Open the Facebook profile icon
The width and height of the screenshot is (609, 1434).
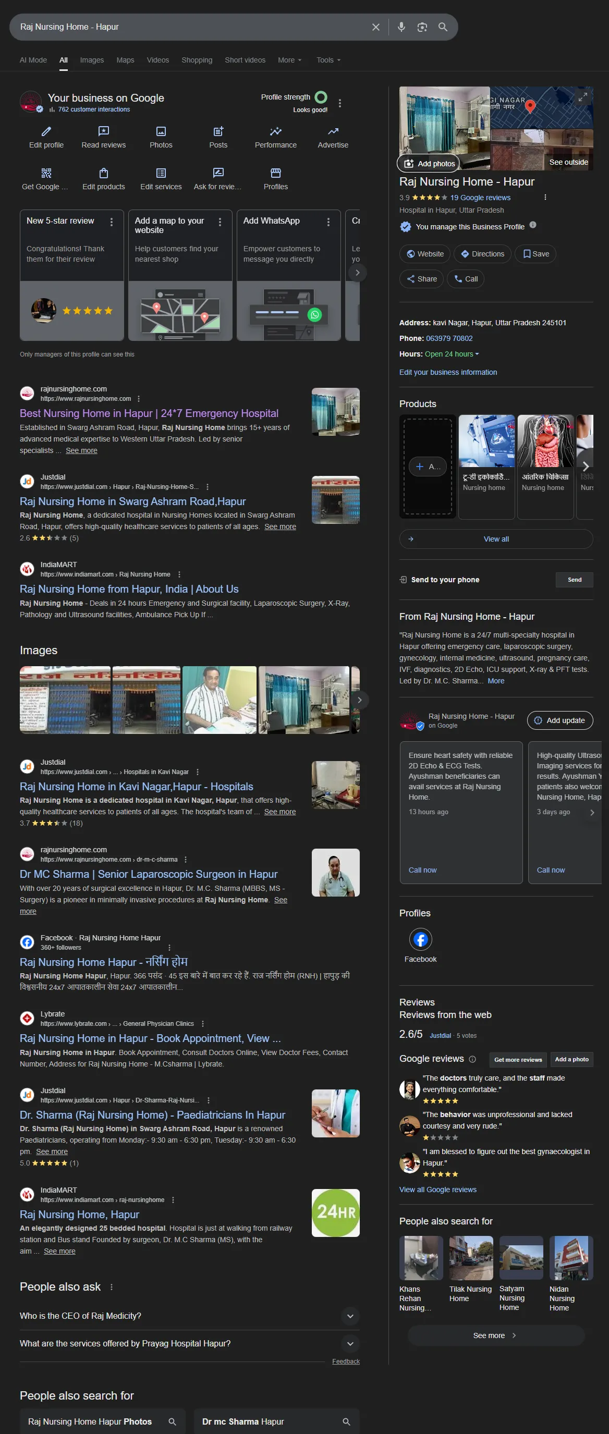tap(420, 940)
